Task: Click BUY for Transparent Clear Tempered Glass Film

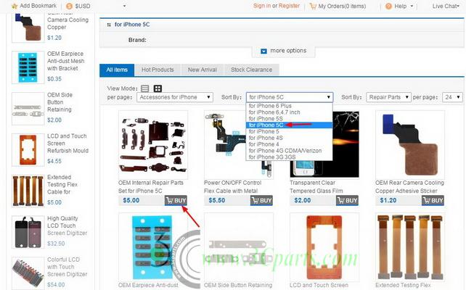Action: click(347, 200)
